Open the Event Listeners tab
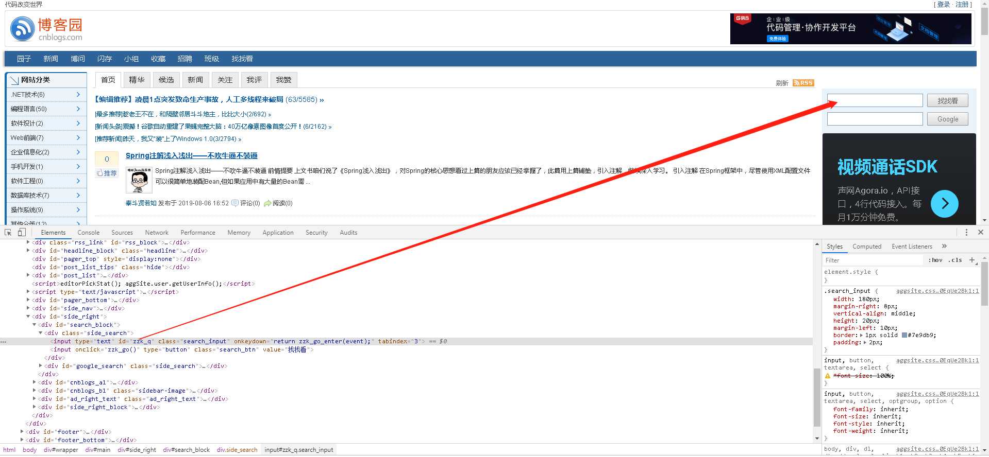The width and height of the screenshot is (989, 457). [x=912, y=247]
